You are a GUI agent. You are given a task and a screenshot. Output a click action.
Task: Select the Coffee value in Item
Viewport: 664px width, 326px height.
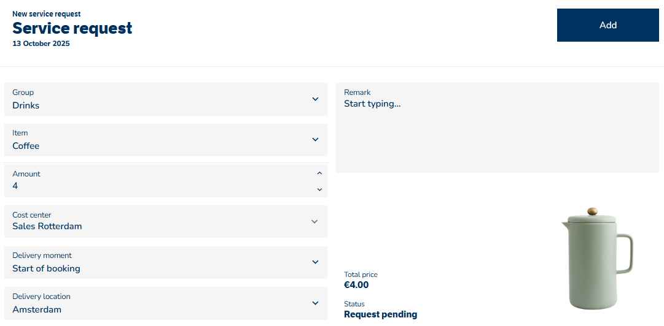pyautogui.click(x=26, y=146)
